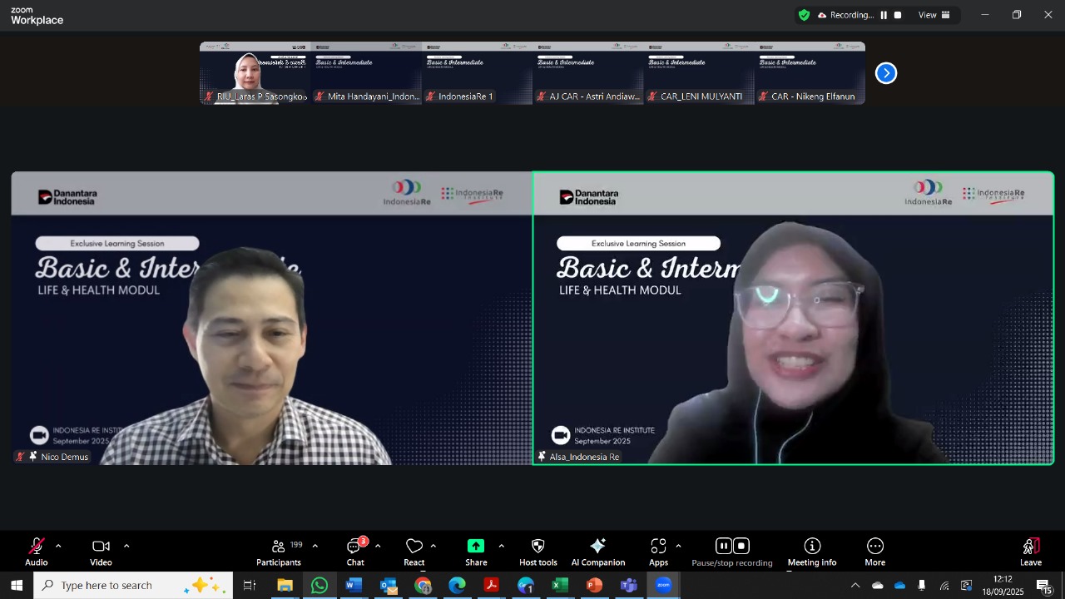Screen dimensions: 1065x599
Task: Leave the meeting
Action: [x=1031, y=551]
